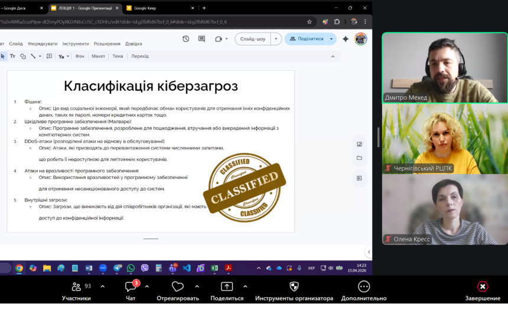Select the text box tool
Screen dimensions: 508x314
[x=12, y=56]
